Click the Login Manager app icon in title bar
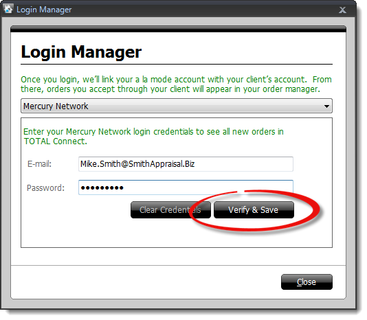The image size is (367, 320). coord(8,9)
